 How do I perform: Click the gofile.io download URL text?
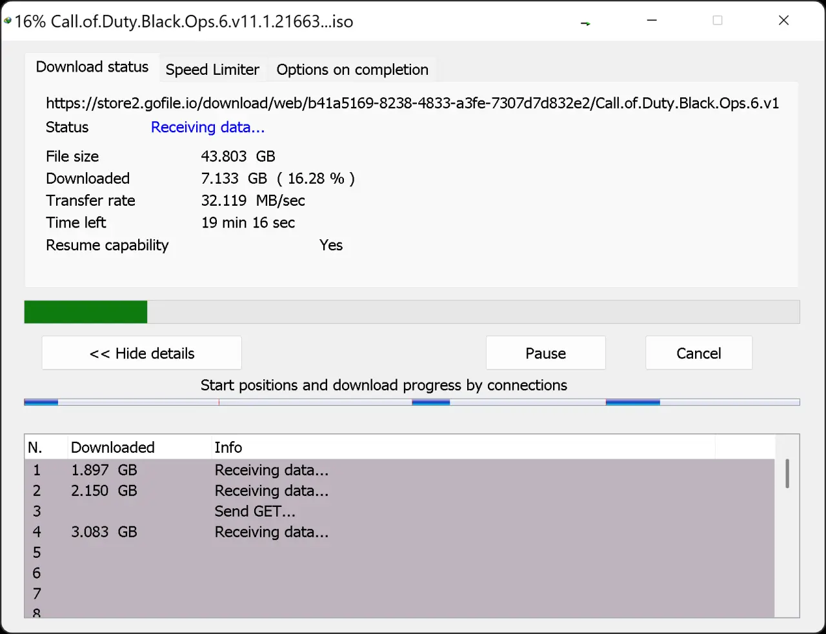412,103
